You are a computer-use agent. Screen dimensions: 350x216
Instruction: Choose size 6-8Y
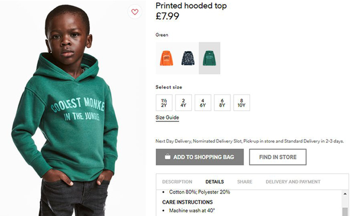point(222,103)
